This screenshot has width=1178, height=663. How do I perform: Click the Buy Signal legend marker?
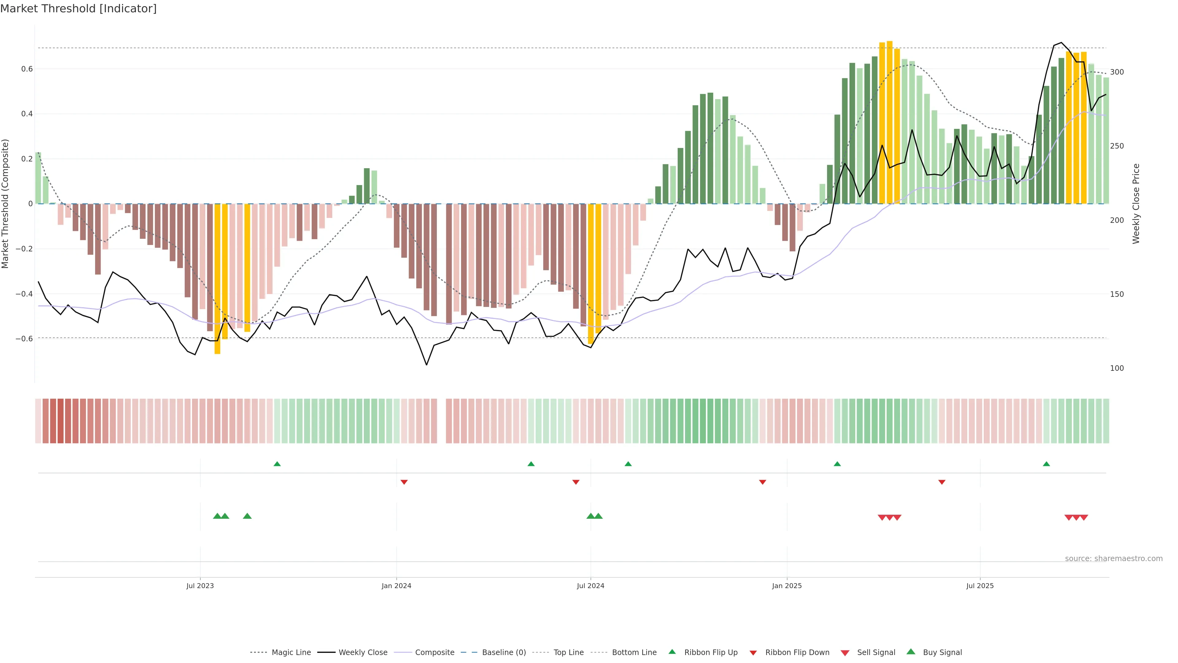click(x=910, y=652)
